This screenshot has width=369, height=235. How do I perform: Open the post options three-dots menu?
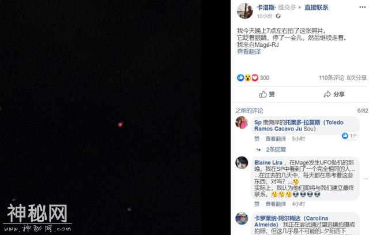tap(363, 8)
